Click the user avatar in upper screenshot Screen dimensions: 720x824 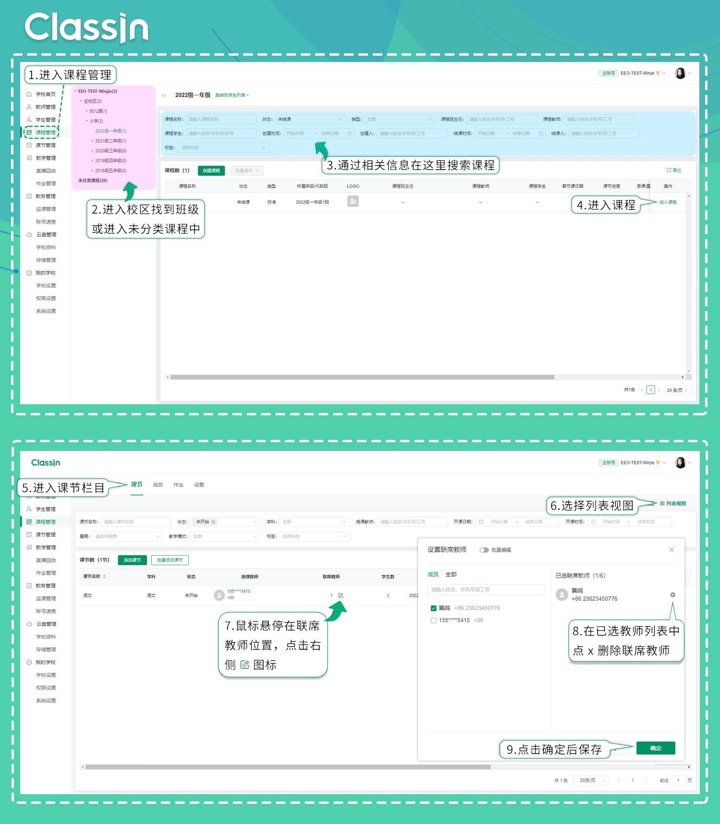coord(680,73)
